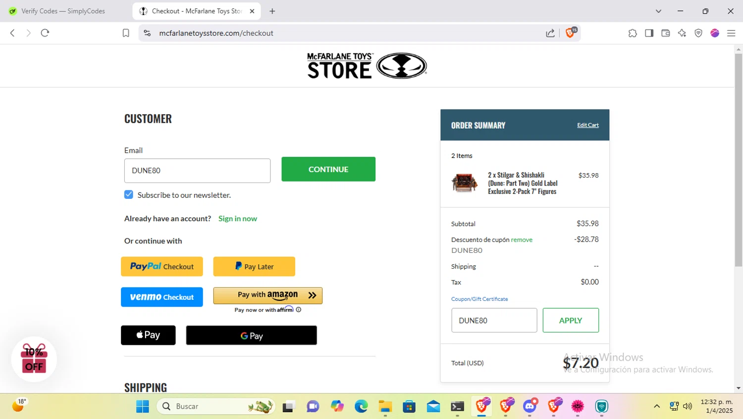The image size is (743, 419).
Task: Go back to previous page
Action: [12, 33]
